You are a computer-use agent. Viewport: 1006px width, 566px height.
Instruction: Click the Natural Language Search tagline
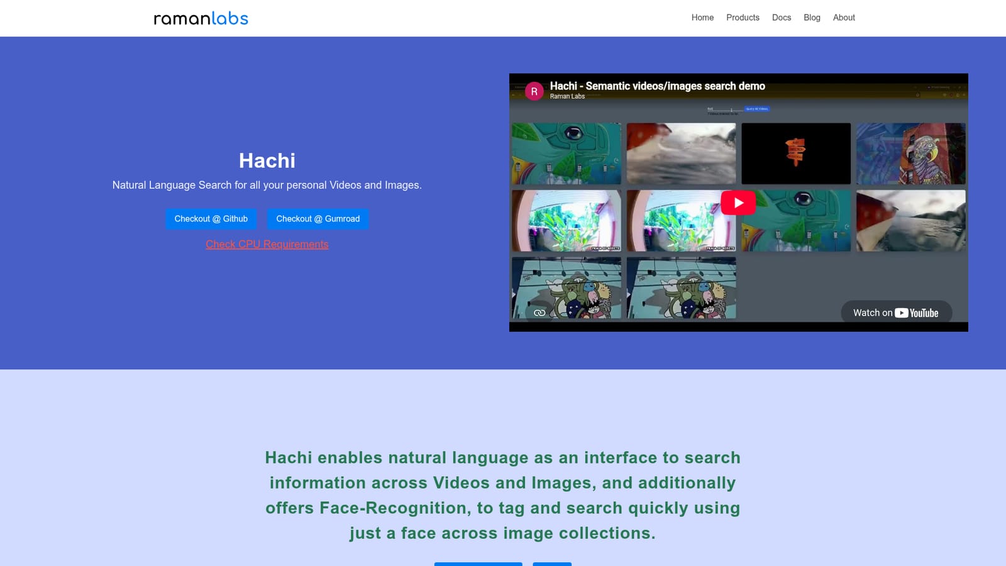267,185
